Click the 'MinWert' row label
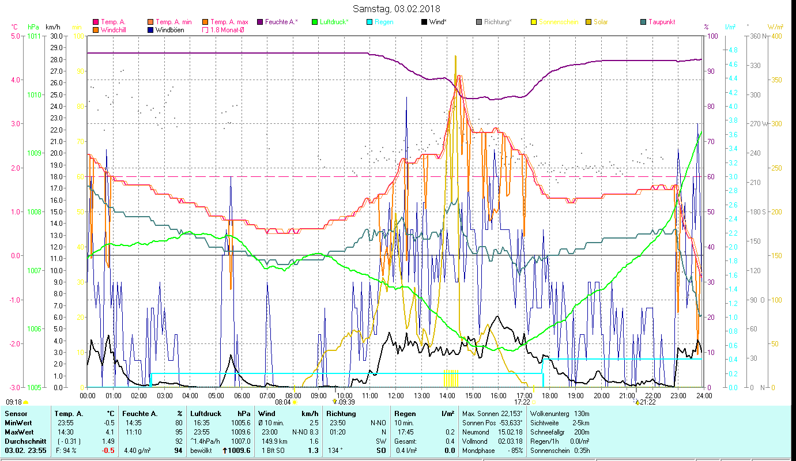This screenshot has height=461, width=796. coord(17,423)
